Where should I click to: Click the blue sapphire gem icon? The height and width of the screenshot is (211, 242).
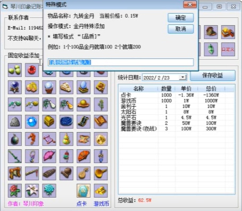(32, 122)
